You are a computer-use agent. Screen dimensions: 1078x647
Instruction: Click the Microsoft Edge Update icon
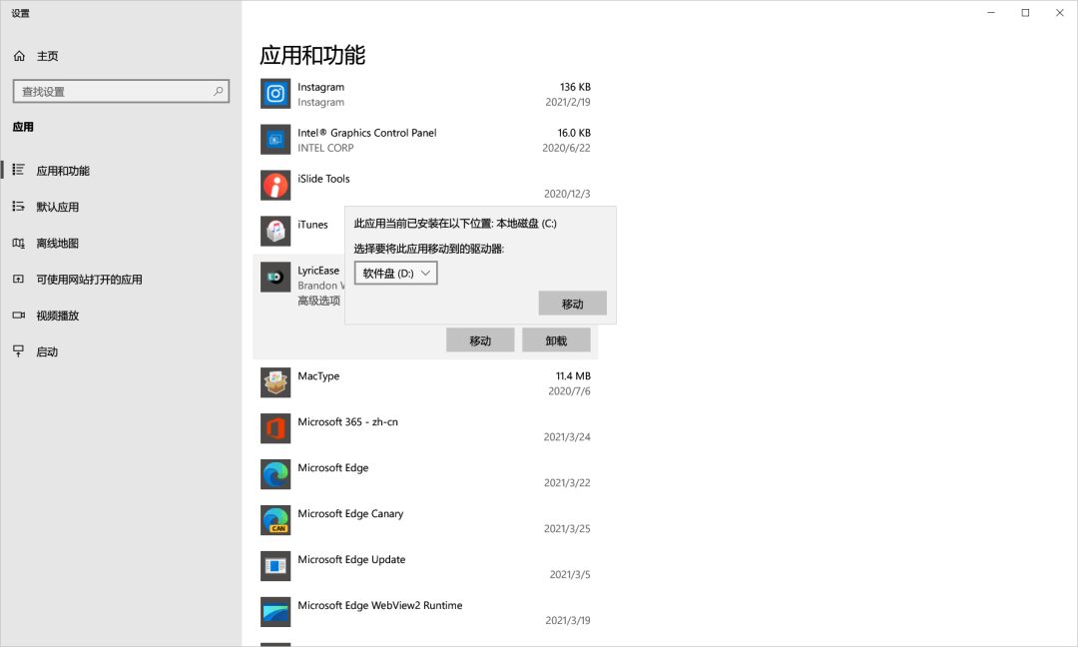pos(275,566)
